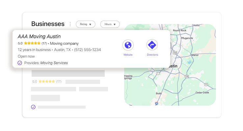This screenshot has height=131, width=243.
Task: Click the Open now status text
Action: [26, 56]
